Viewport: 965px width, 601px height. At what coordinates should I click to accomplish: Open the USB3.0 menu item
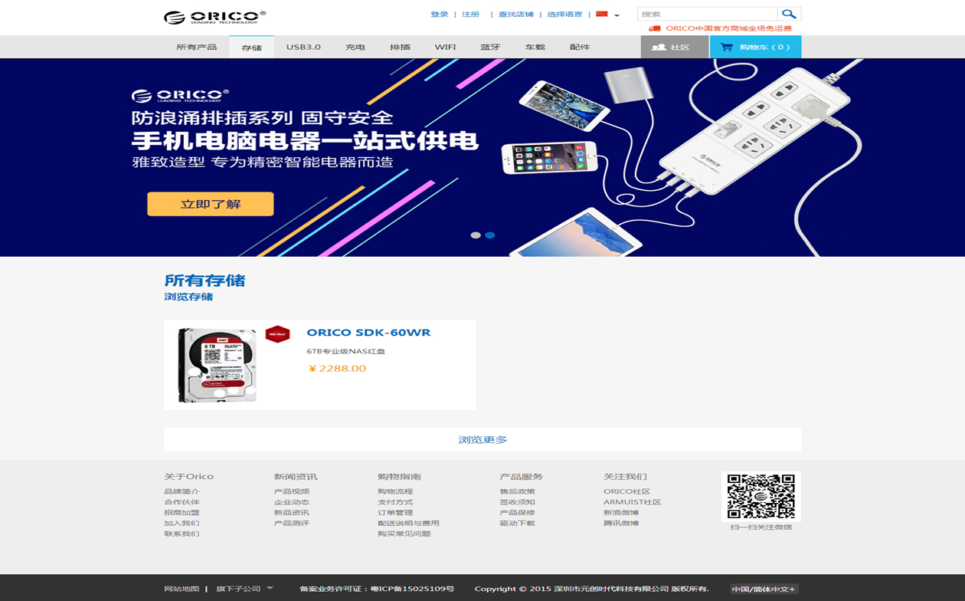point(303,47)
